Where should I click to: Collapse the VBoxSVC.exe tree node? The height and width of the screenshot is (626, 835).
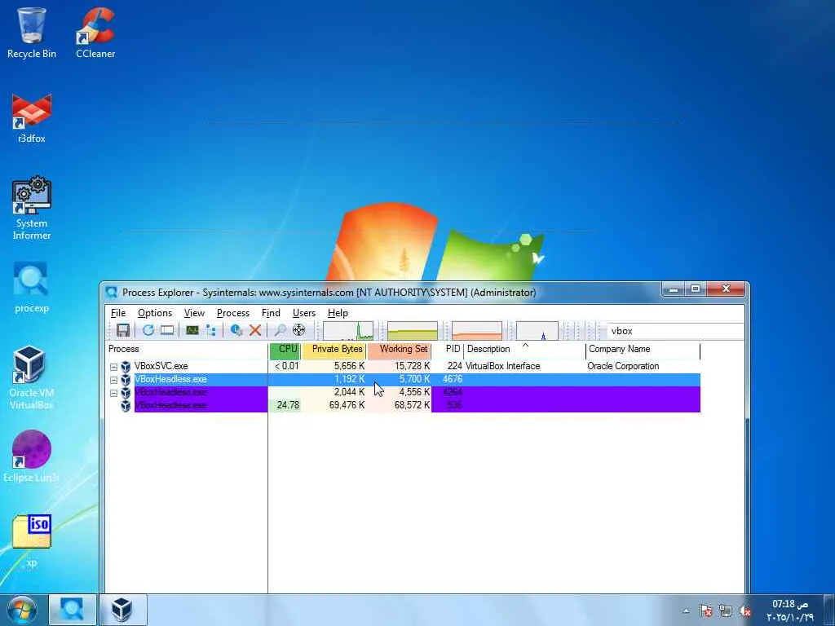coord(114,367)
